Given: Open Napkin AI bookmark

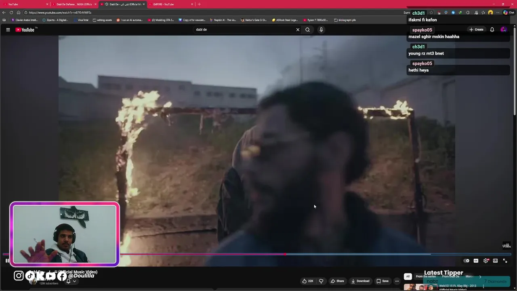Looking at the screenshot, I should click(x=223, y=20).
